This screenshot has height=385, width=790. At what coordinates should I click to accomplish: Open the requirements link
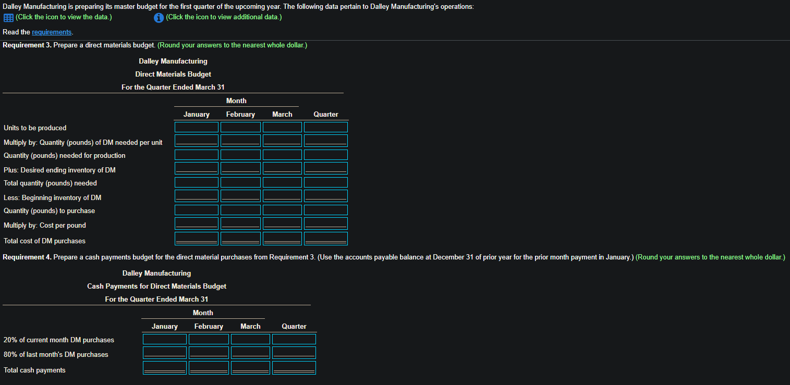pyautogui.click(x=52, y=32)
